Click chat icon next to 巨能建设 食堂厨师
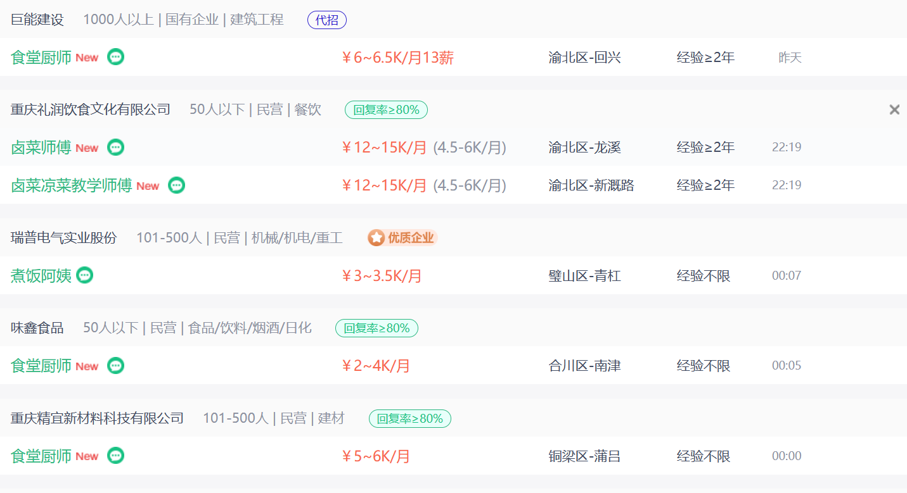Image resolution: width=907 pixels, height=493 pixels. [x=115, y=57]
